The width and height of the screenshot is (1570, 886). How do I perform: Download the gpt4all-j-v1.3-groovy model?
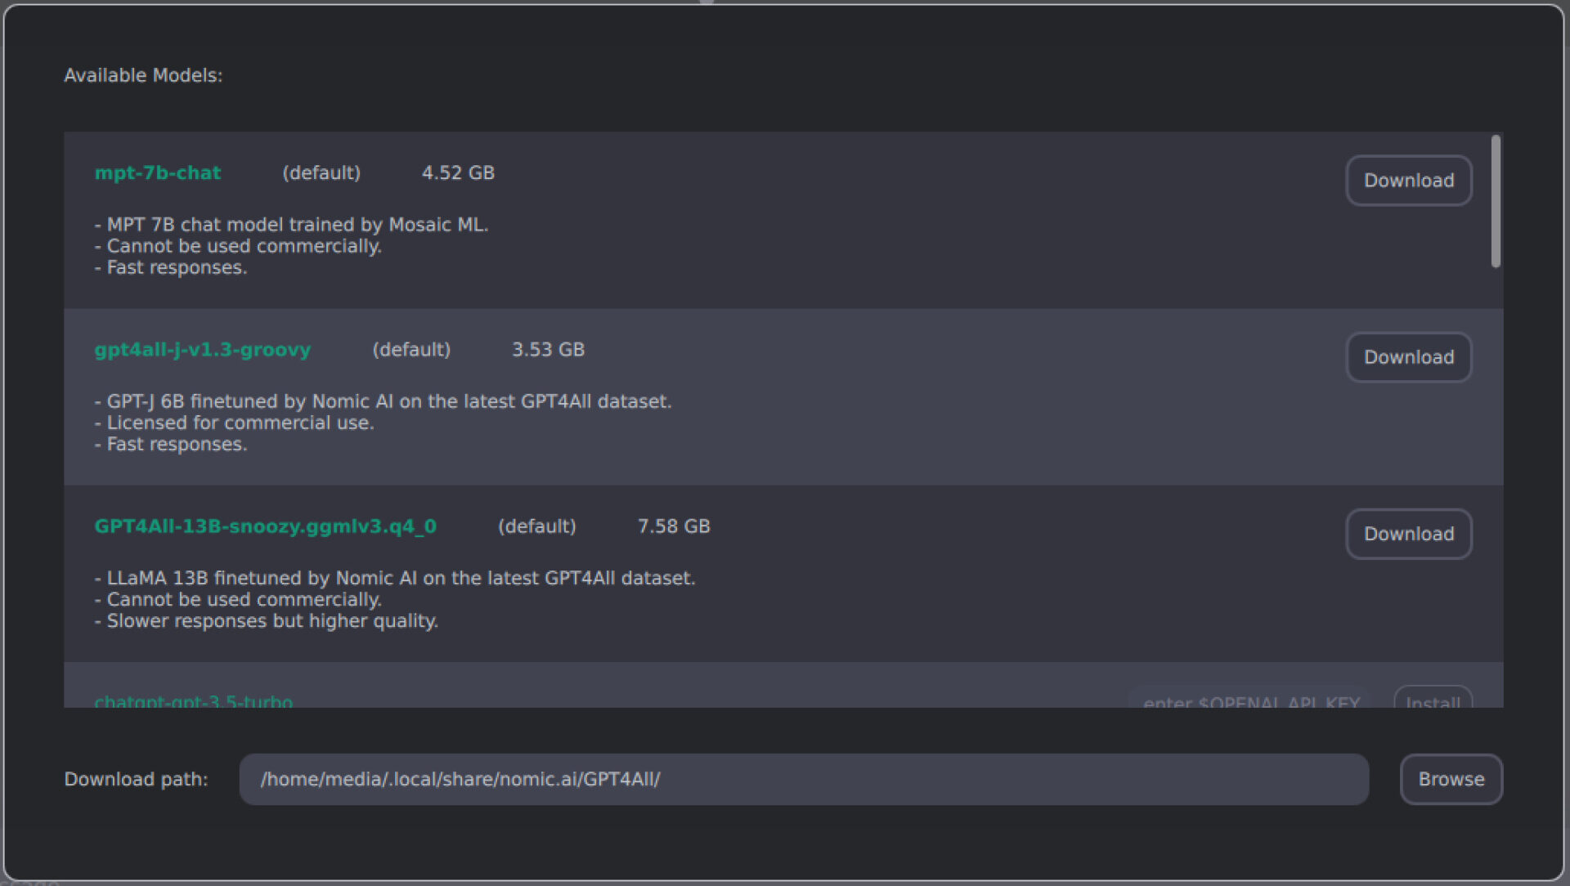pos(1408,357)
